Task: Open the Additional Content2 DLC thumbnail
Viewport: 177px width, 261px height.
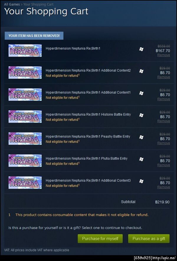Action: [x=25, y=72]
